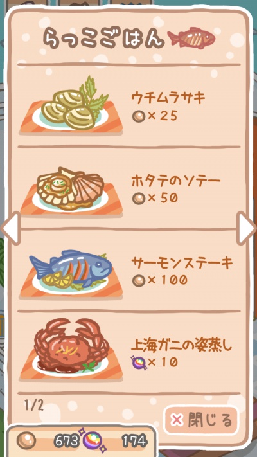Select the ホタテのソテー menu item label
The image size is (257, 457).
tap(176, 181)
